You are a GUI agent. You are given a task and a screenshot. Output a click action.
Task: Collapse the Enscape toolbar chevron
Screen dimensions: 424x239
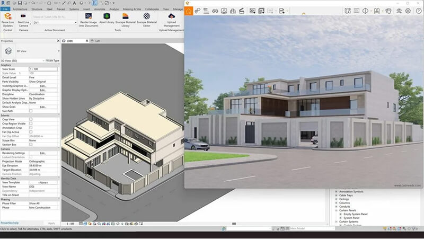304,14
